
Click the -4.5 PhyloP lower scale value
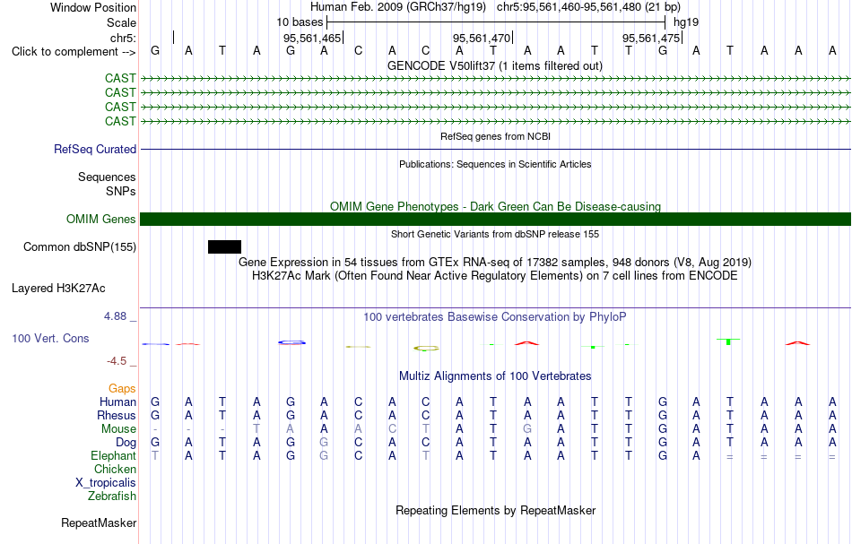(x=117, y=361)
